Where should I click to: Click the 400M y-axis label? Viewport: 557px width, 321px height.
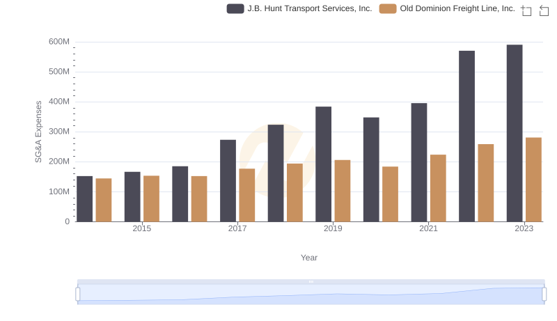pos(59,102)
